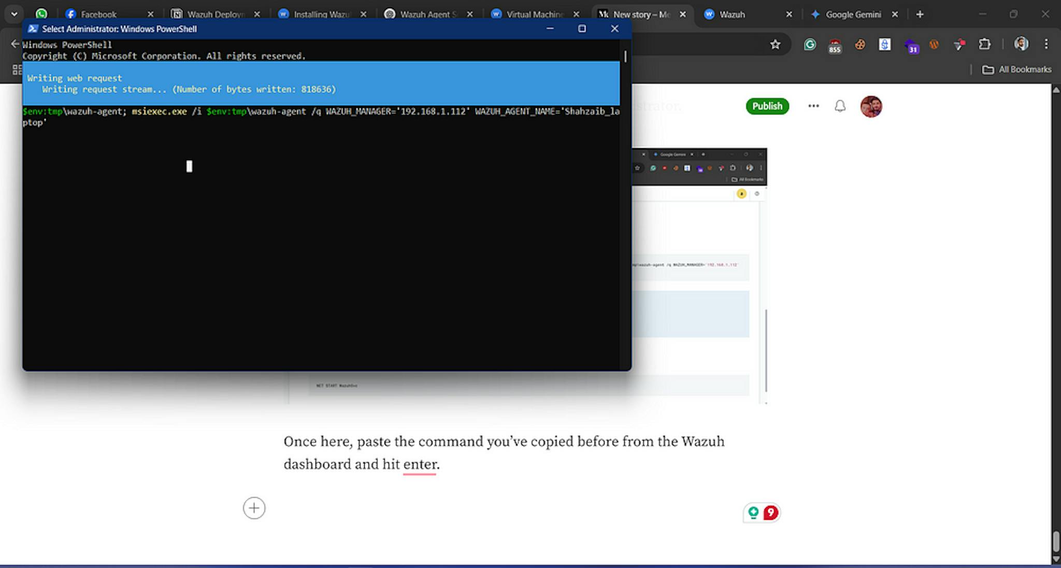This screenshot has height=568, width=1061.
Task: Close the Google Gemini tab
Action: (895, 15)
